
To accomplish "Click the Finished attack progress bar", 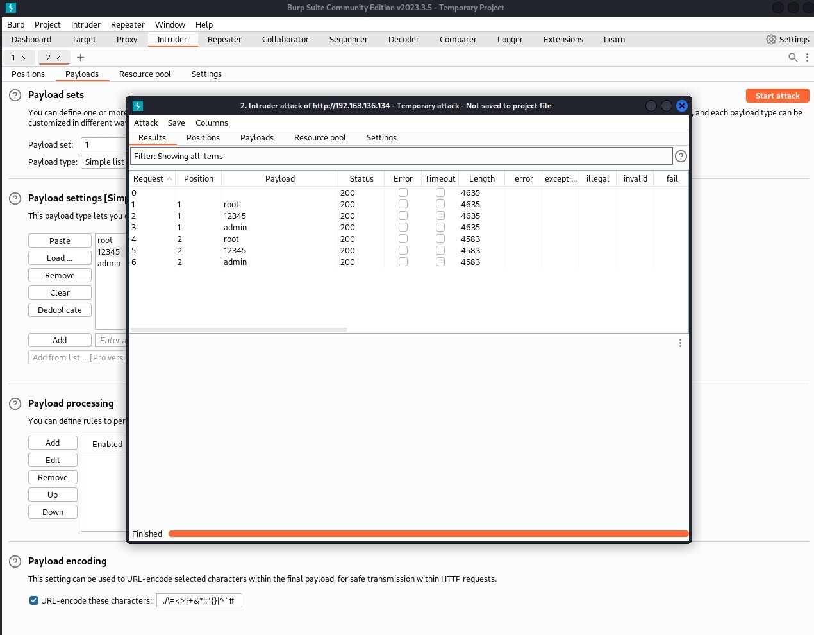I will 428,534.
